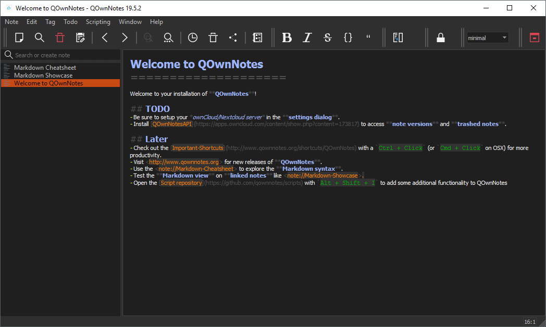Open the Edit menu
Viewport: 546px width, 327px height.
click(32, 22)
